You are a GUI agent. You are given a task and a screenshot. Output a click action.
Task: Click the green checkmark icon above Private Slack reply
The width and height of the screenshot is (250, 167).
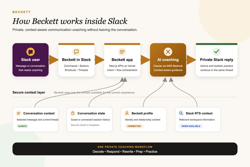(x=217, y=51)
